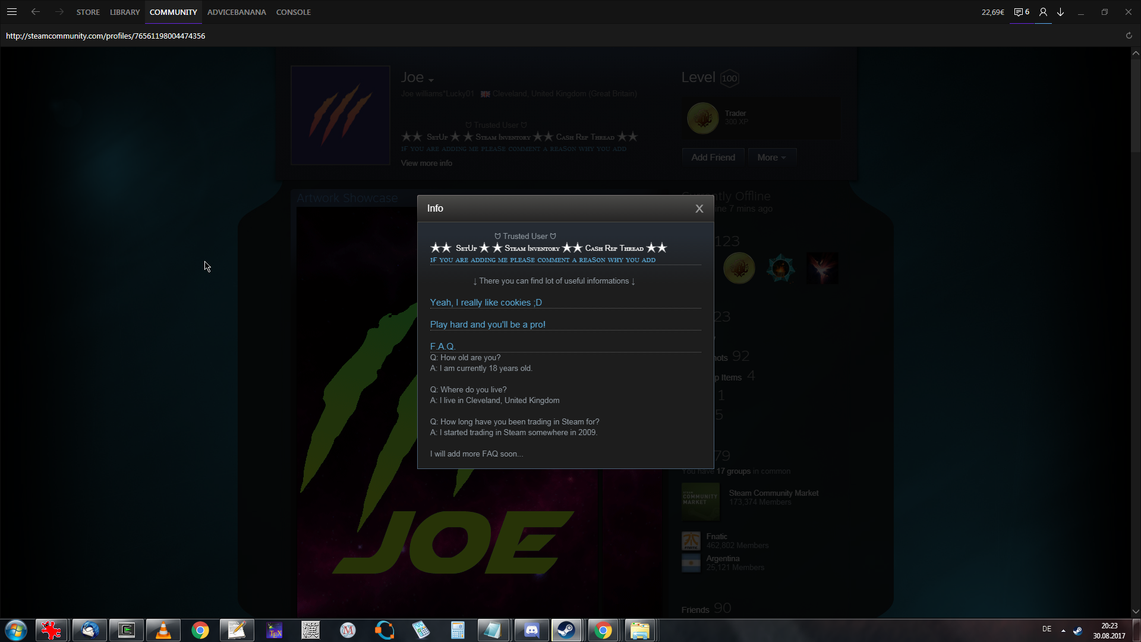Click the forward navigation arrow

59,12
